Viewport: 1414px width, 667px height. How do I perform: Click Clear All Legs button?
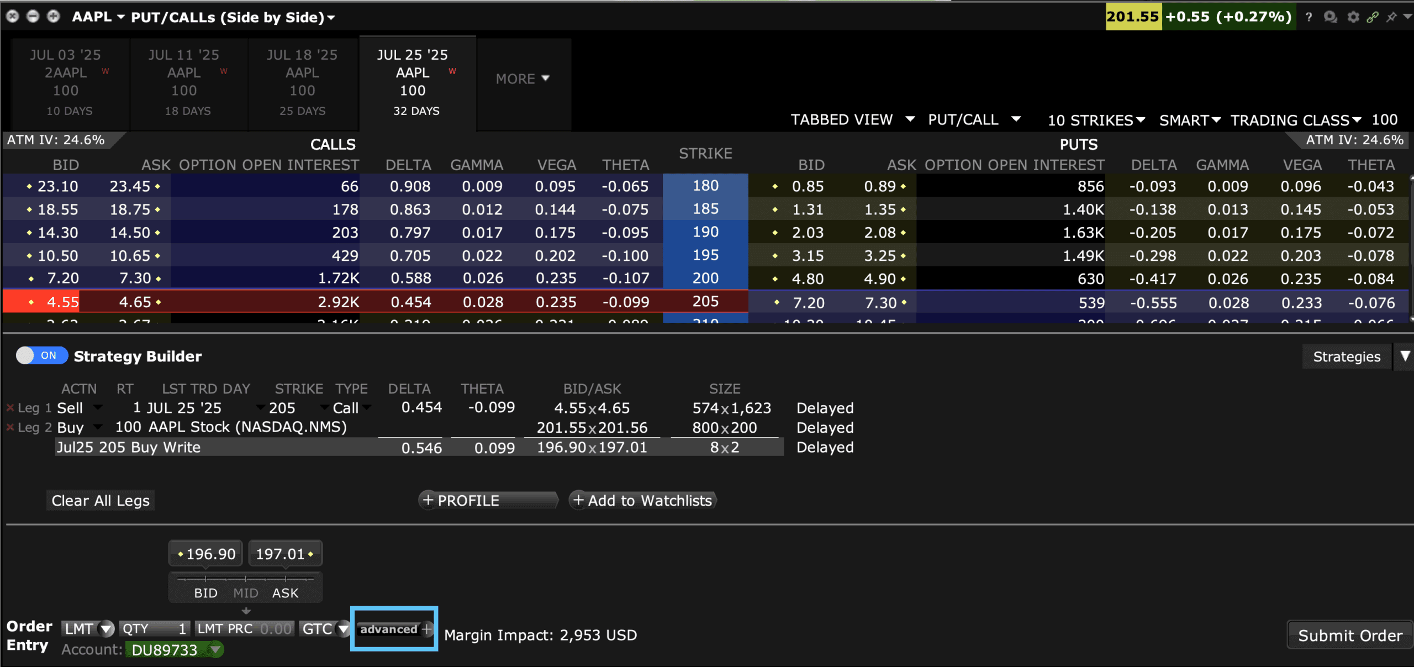(x=101, y=501)
